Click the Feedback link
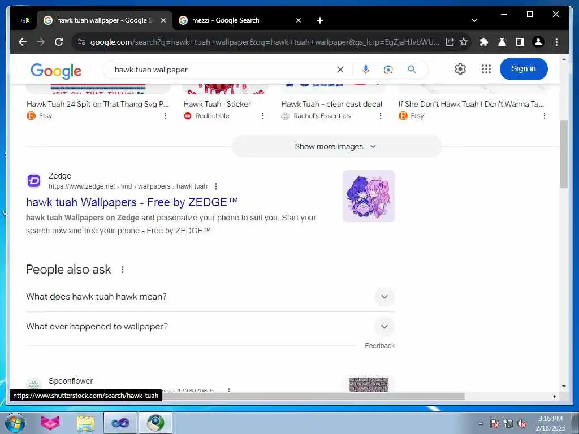This screenshot has width=579, height=434. click(379, 346)
